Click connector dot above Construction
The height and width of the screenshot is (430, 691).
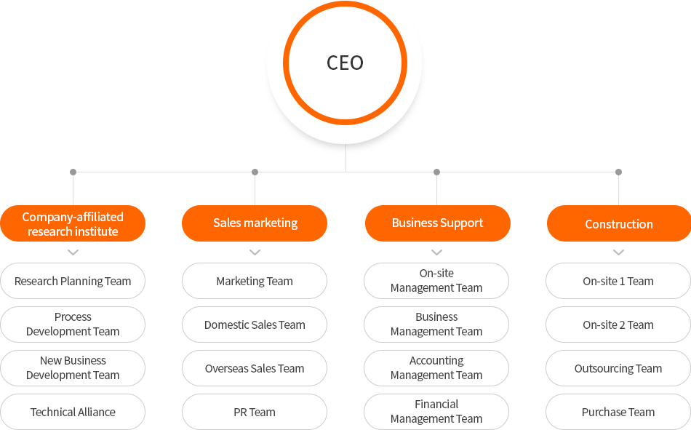point(619,172)
